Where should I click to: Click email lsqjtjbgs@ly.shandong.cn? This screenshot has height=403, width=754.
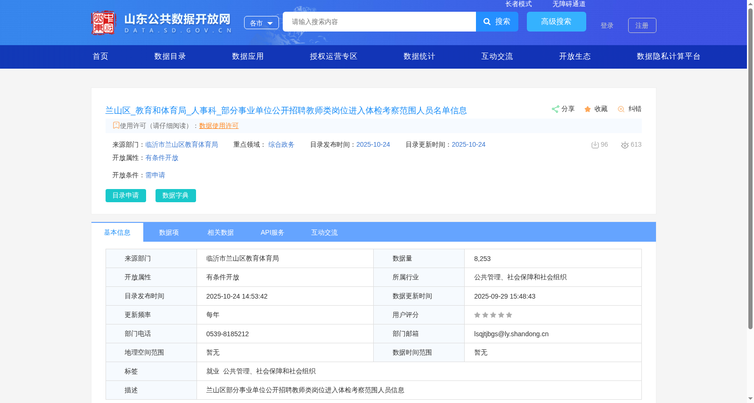click(511, 334)
